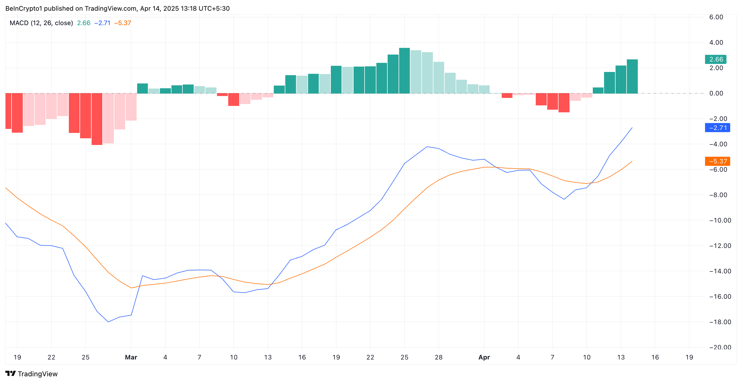Click the orange -5.37 price scale tag
The height and width of the screenshot is (383, 742).
(x=717, y=161)
